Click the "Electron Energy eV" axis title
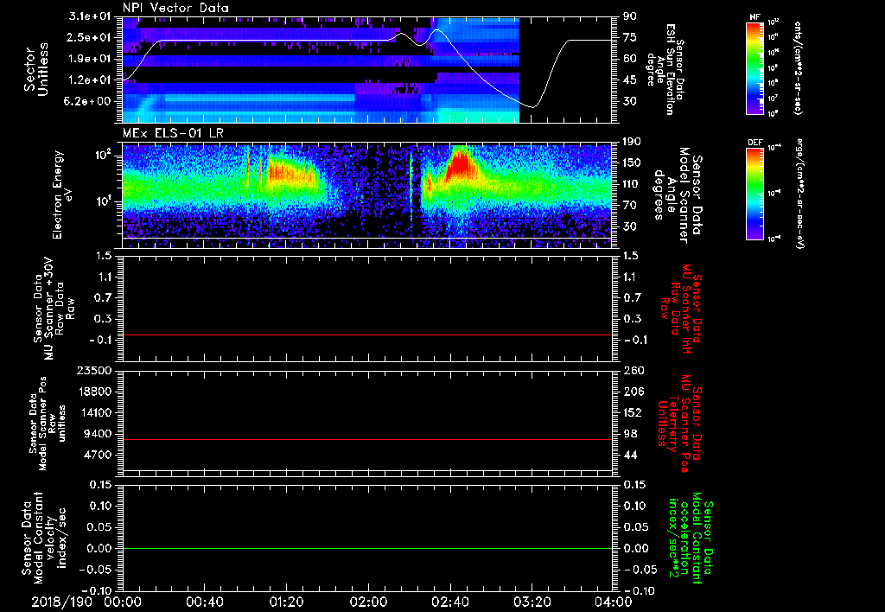This screenshot has height=612, width=885. click(x=61, y=195)
